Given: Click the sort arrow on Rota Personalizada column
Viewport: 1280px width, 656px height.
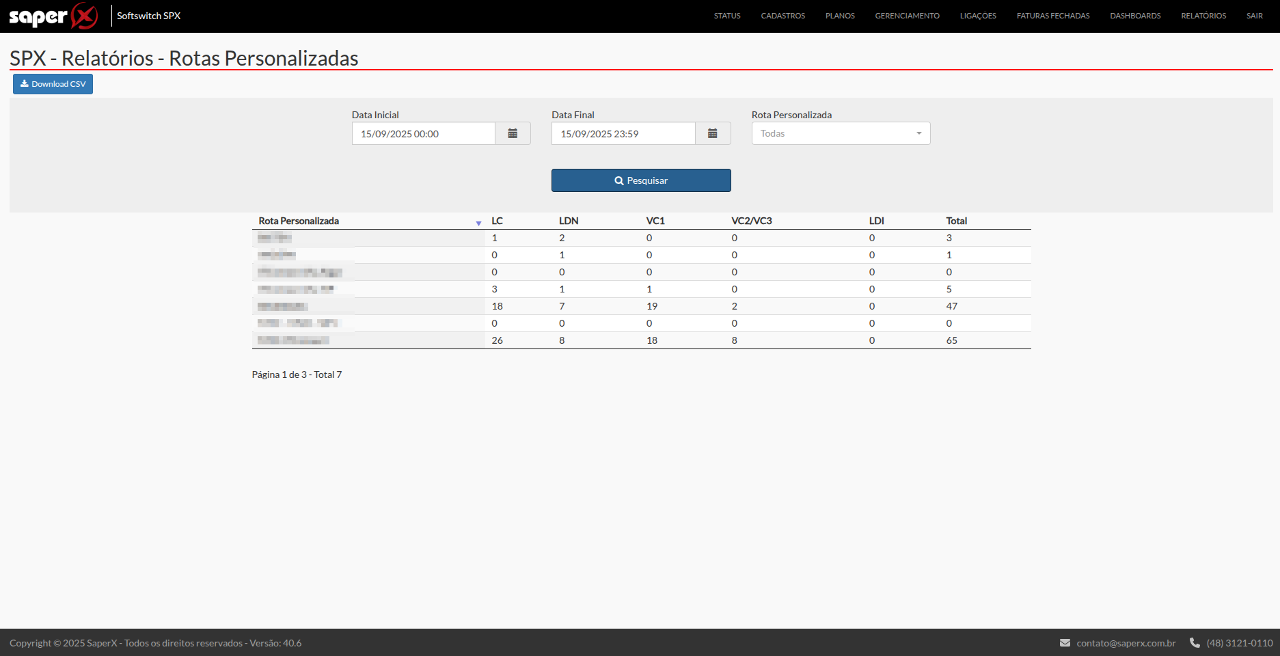Looking at the screenshot, I should tap(478, 223).
